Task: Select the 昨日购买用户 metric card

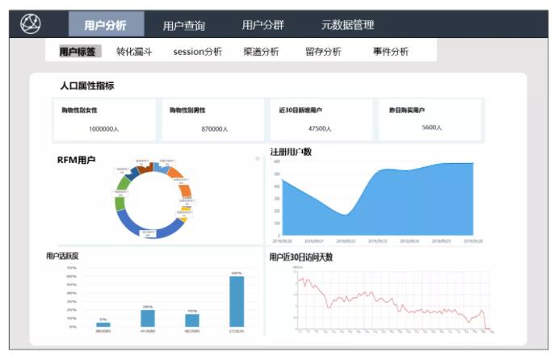Action: 430,120
